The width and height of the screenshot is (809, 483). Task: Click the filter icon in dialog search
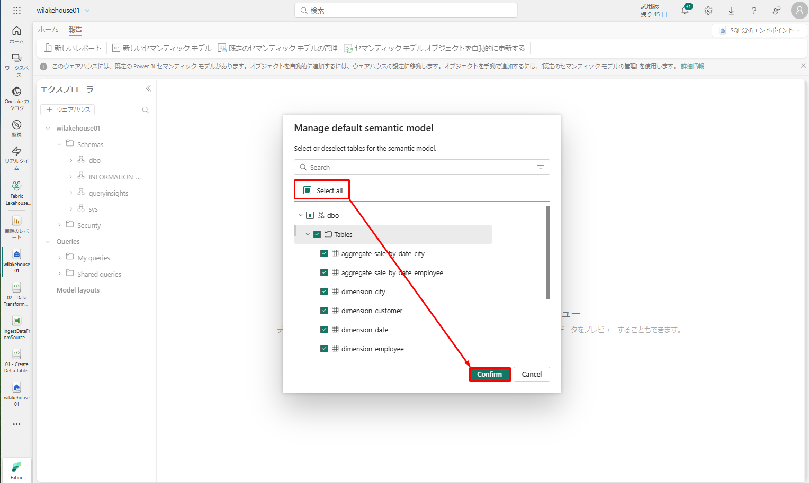click(x=541, y=167)
